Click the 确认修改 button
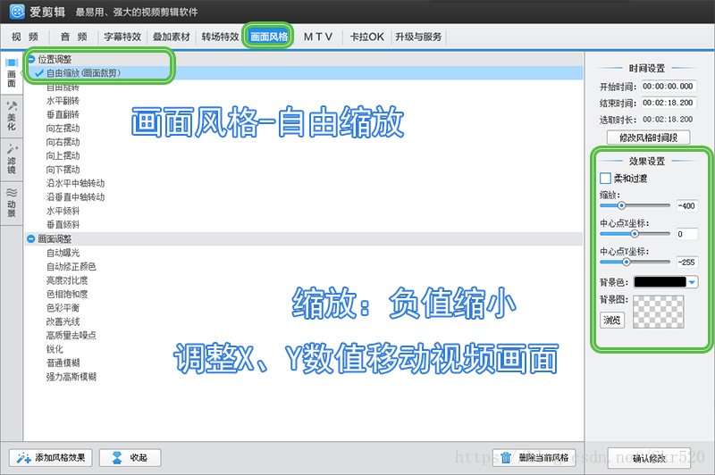 click(649, 458)
